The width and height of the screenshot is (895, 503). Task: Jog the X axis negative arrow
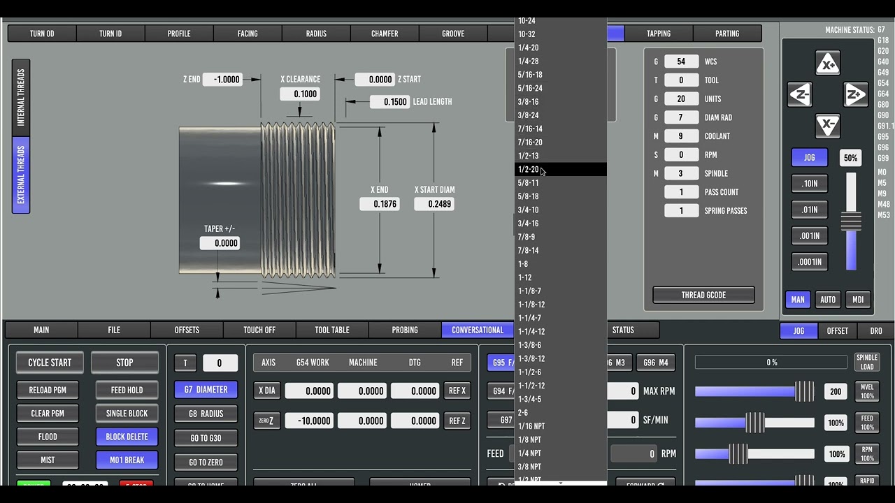point(828,126)
